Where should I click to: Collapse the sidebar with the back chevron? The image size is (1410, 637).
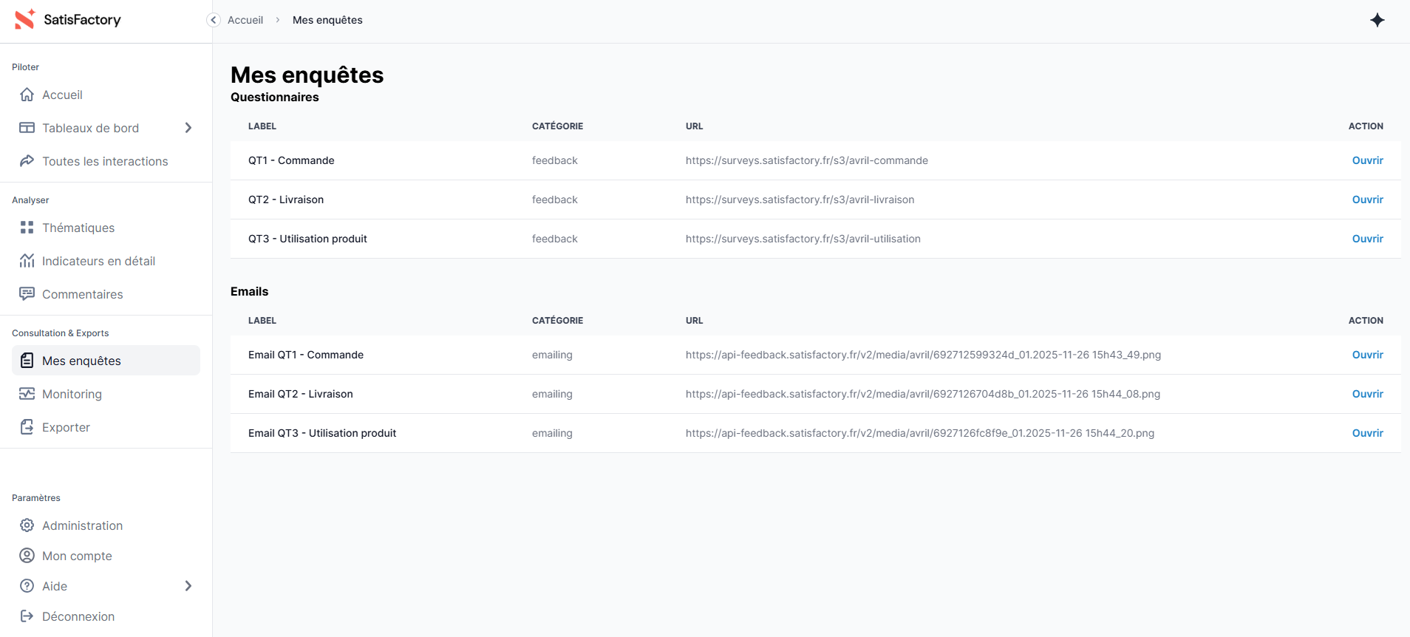pyautogui.click(x=214, y=20)
